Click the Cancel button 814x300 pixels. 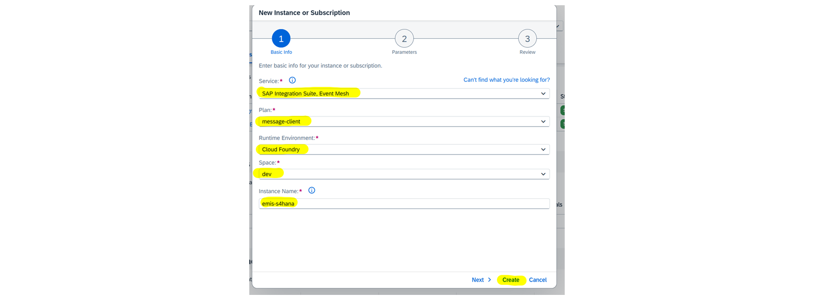coord(538,280)
